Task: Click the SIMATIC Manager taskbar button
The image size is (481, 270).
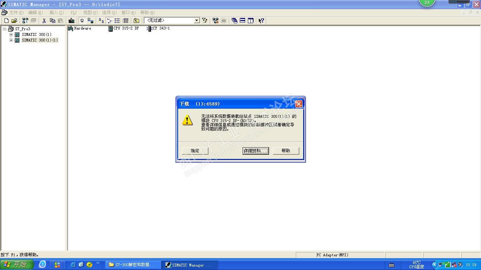Action: coord(189,265)
